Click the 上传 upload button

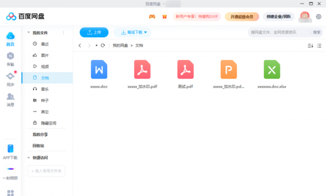pyautogui.click(x=94, y=32)
